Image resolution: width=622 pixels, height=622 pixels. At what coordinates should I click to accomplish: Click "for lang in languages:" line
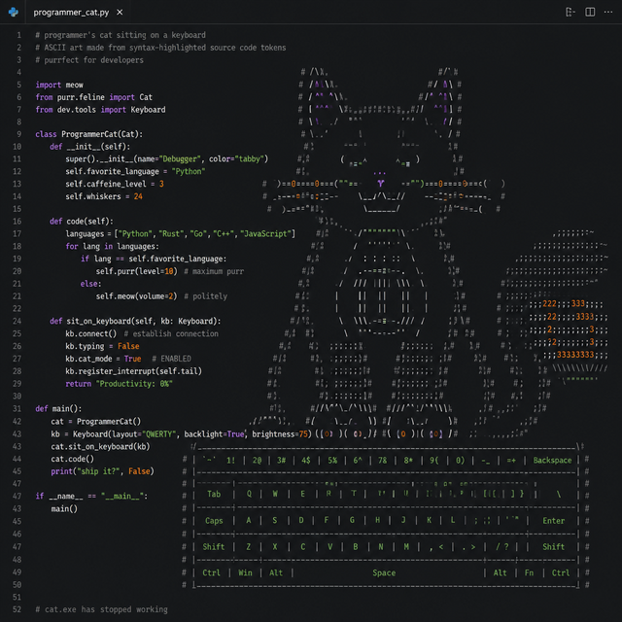[112, 246]
